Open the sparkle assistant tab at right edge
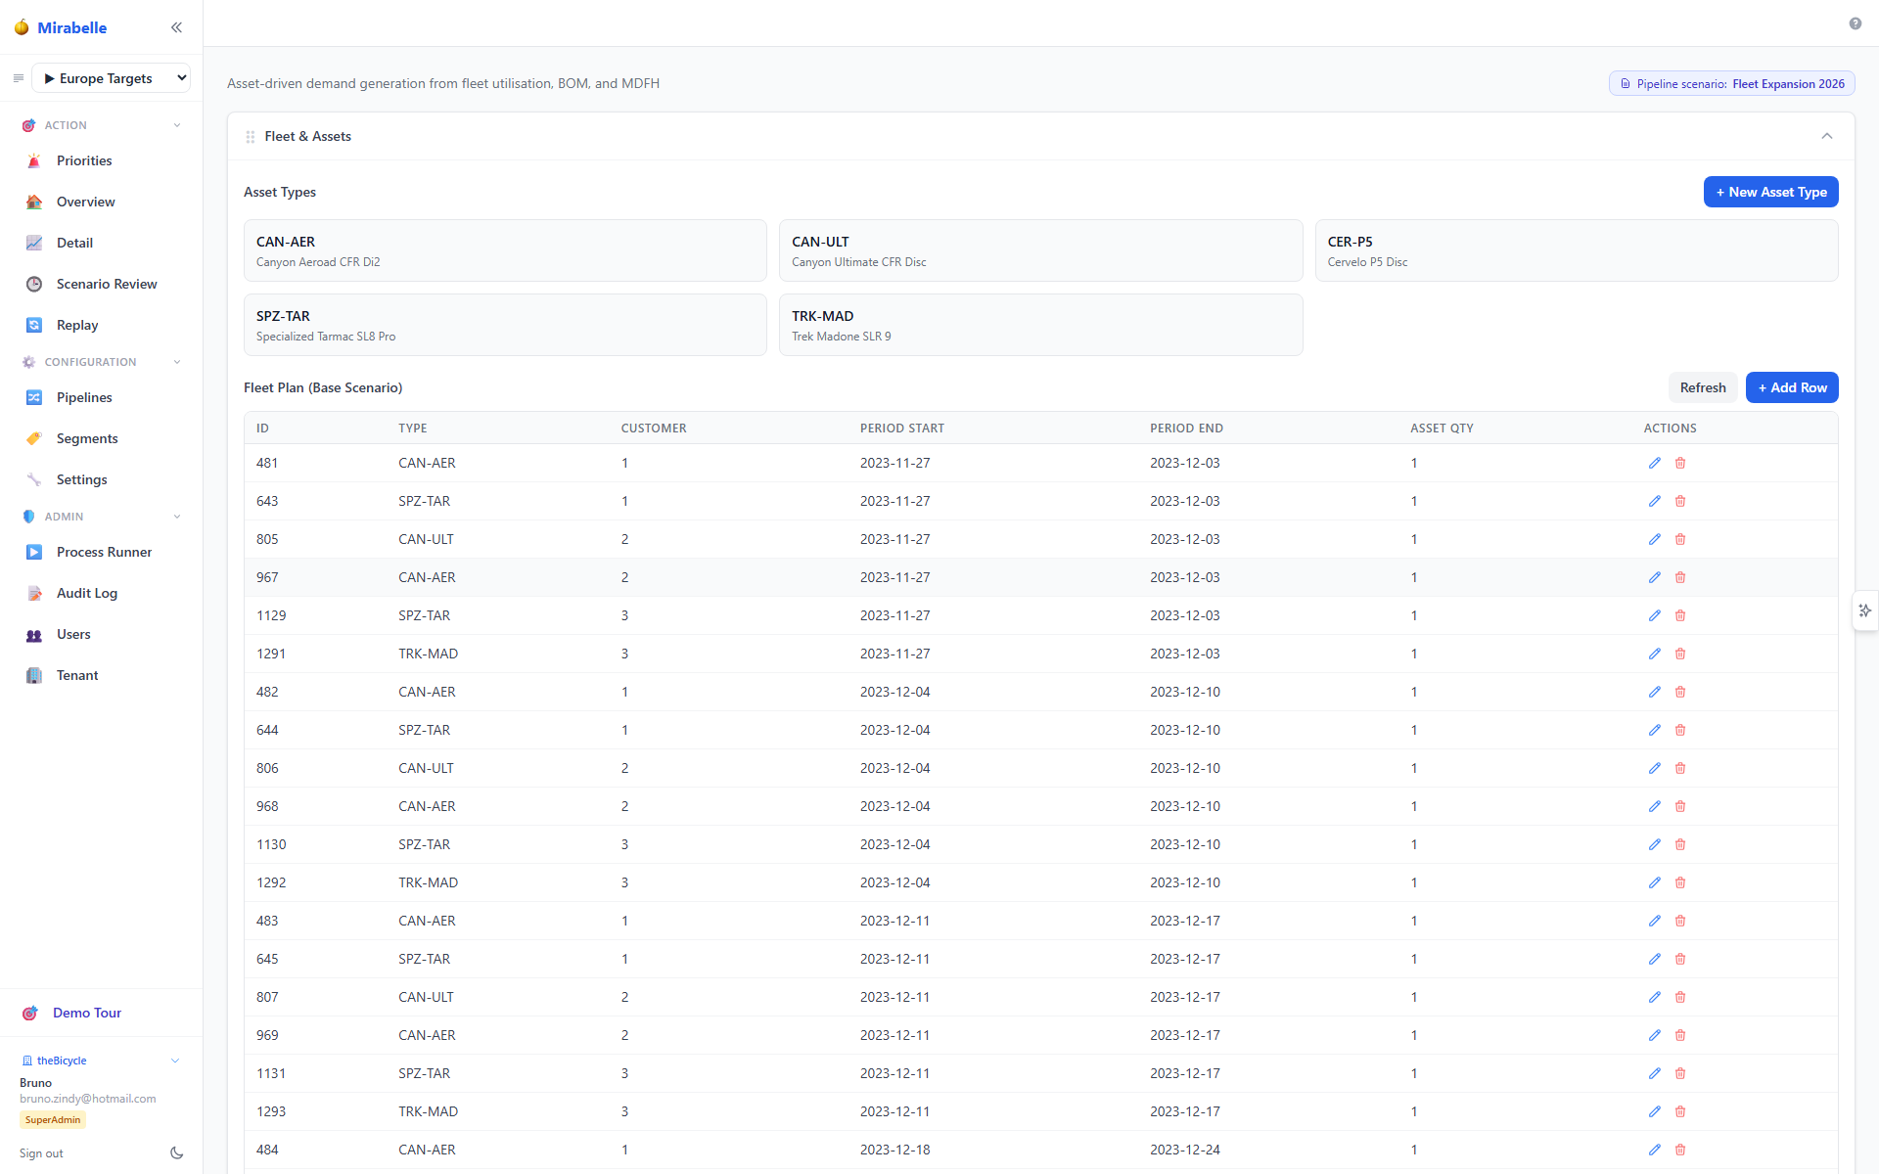 (x=1865, y=610)
